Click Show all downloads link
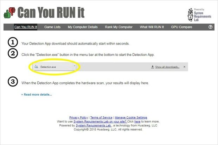Image resolution: width=218 pixels, height=145 pixels. click(x=167, y=67)
